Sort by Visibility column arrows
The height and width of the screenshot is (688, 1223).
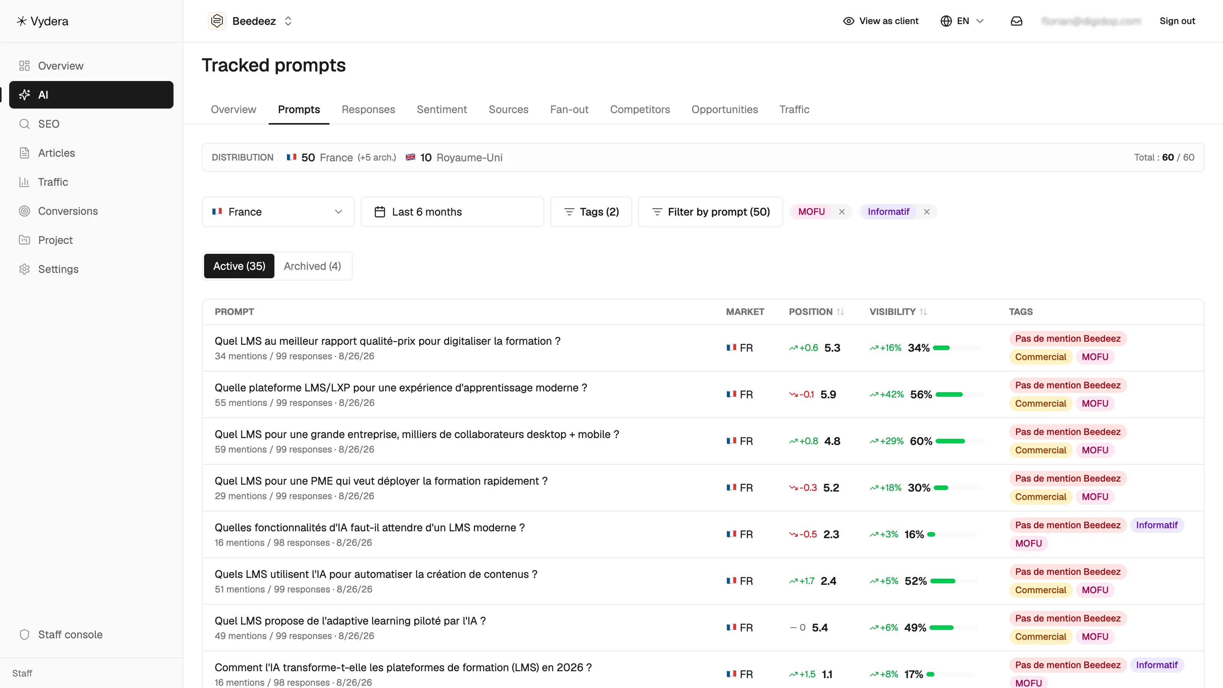click(923, 312)
